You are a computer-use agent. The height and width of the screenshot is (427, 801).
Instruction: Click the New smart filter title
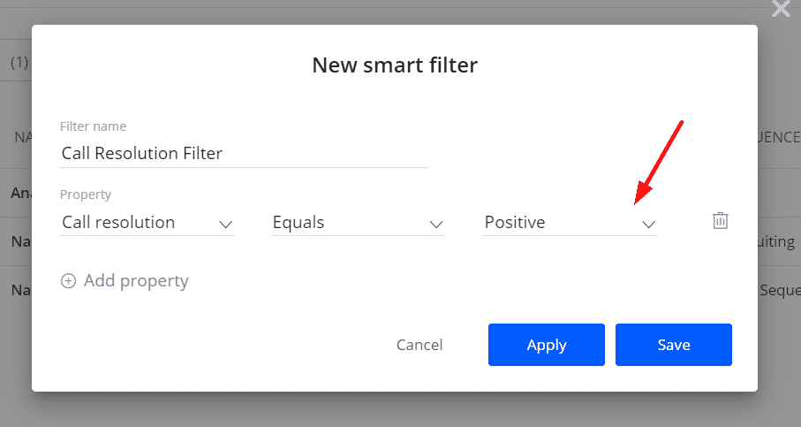point(395,65)
